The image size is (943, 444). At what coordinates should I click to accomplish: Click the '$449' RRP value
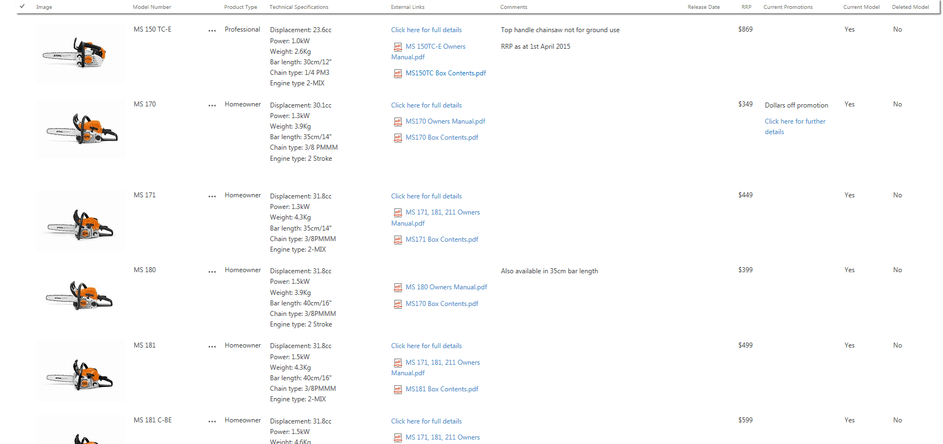point(746,195)
